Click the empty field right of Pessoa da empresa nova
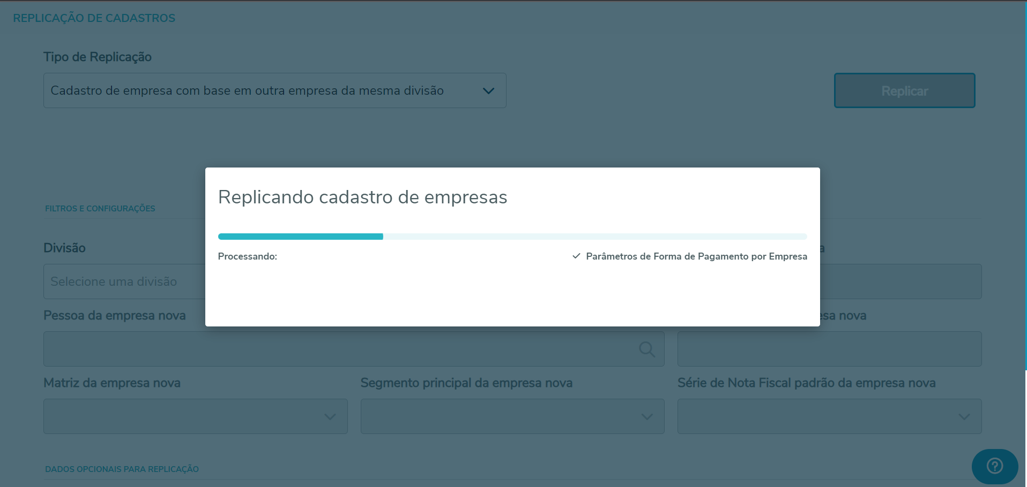1027x487 pixels. [829, 349]
